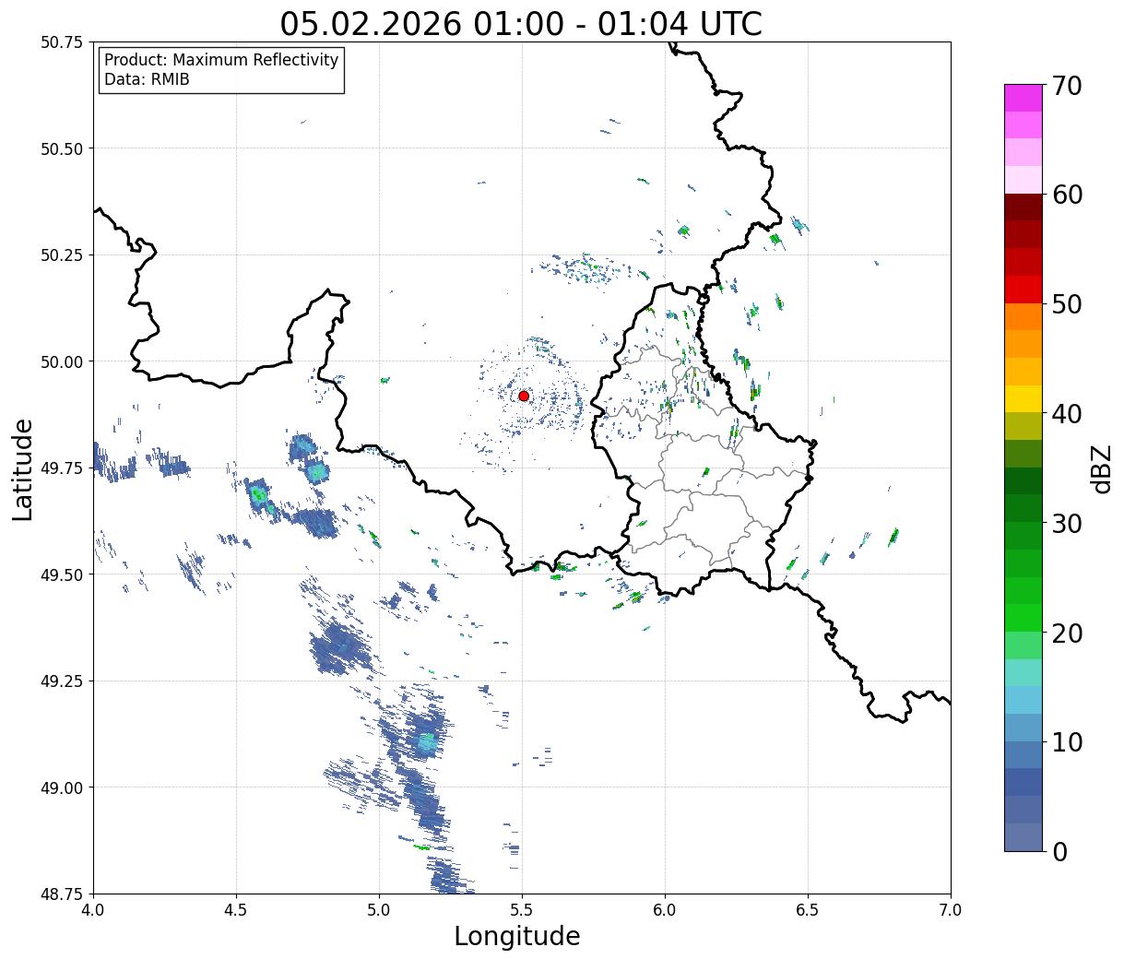The height and width of the screenshot is (959, 1124).
Task: Click the Latitude axis label
Action: [23, 469]
